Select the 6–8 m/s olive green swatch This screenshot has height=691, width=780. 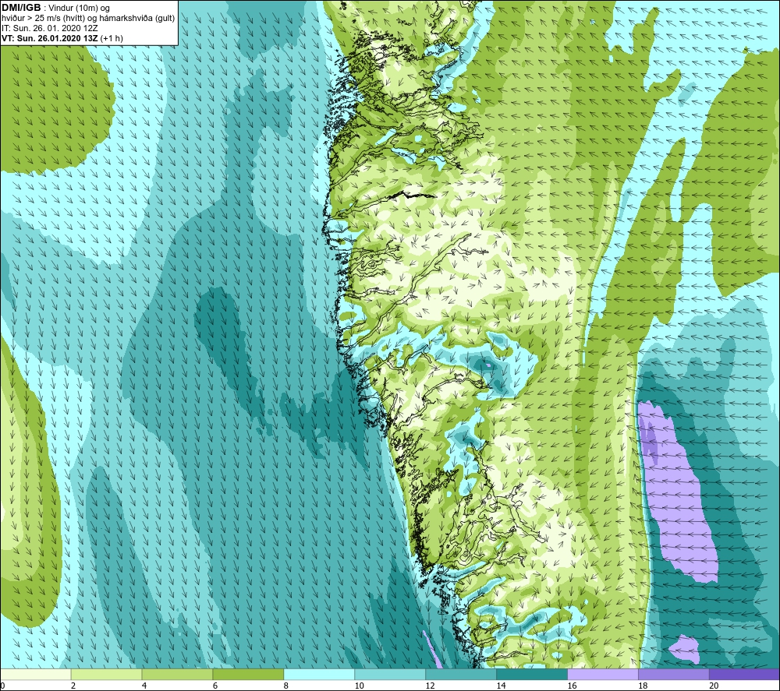pyautogui.click(x=248, y=674)
